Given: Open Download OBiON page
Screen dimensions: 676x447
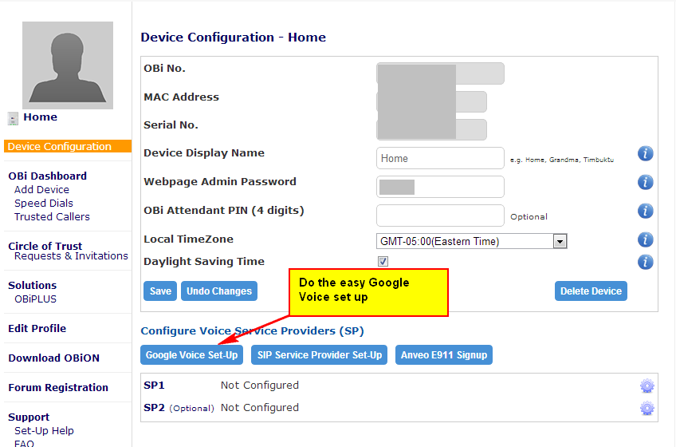Looking at the screenshot, I should coord(54,358).
